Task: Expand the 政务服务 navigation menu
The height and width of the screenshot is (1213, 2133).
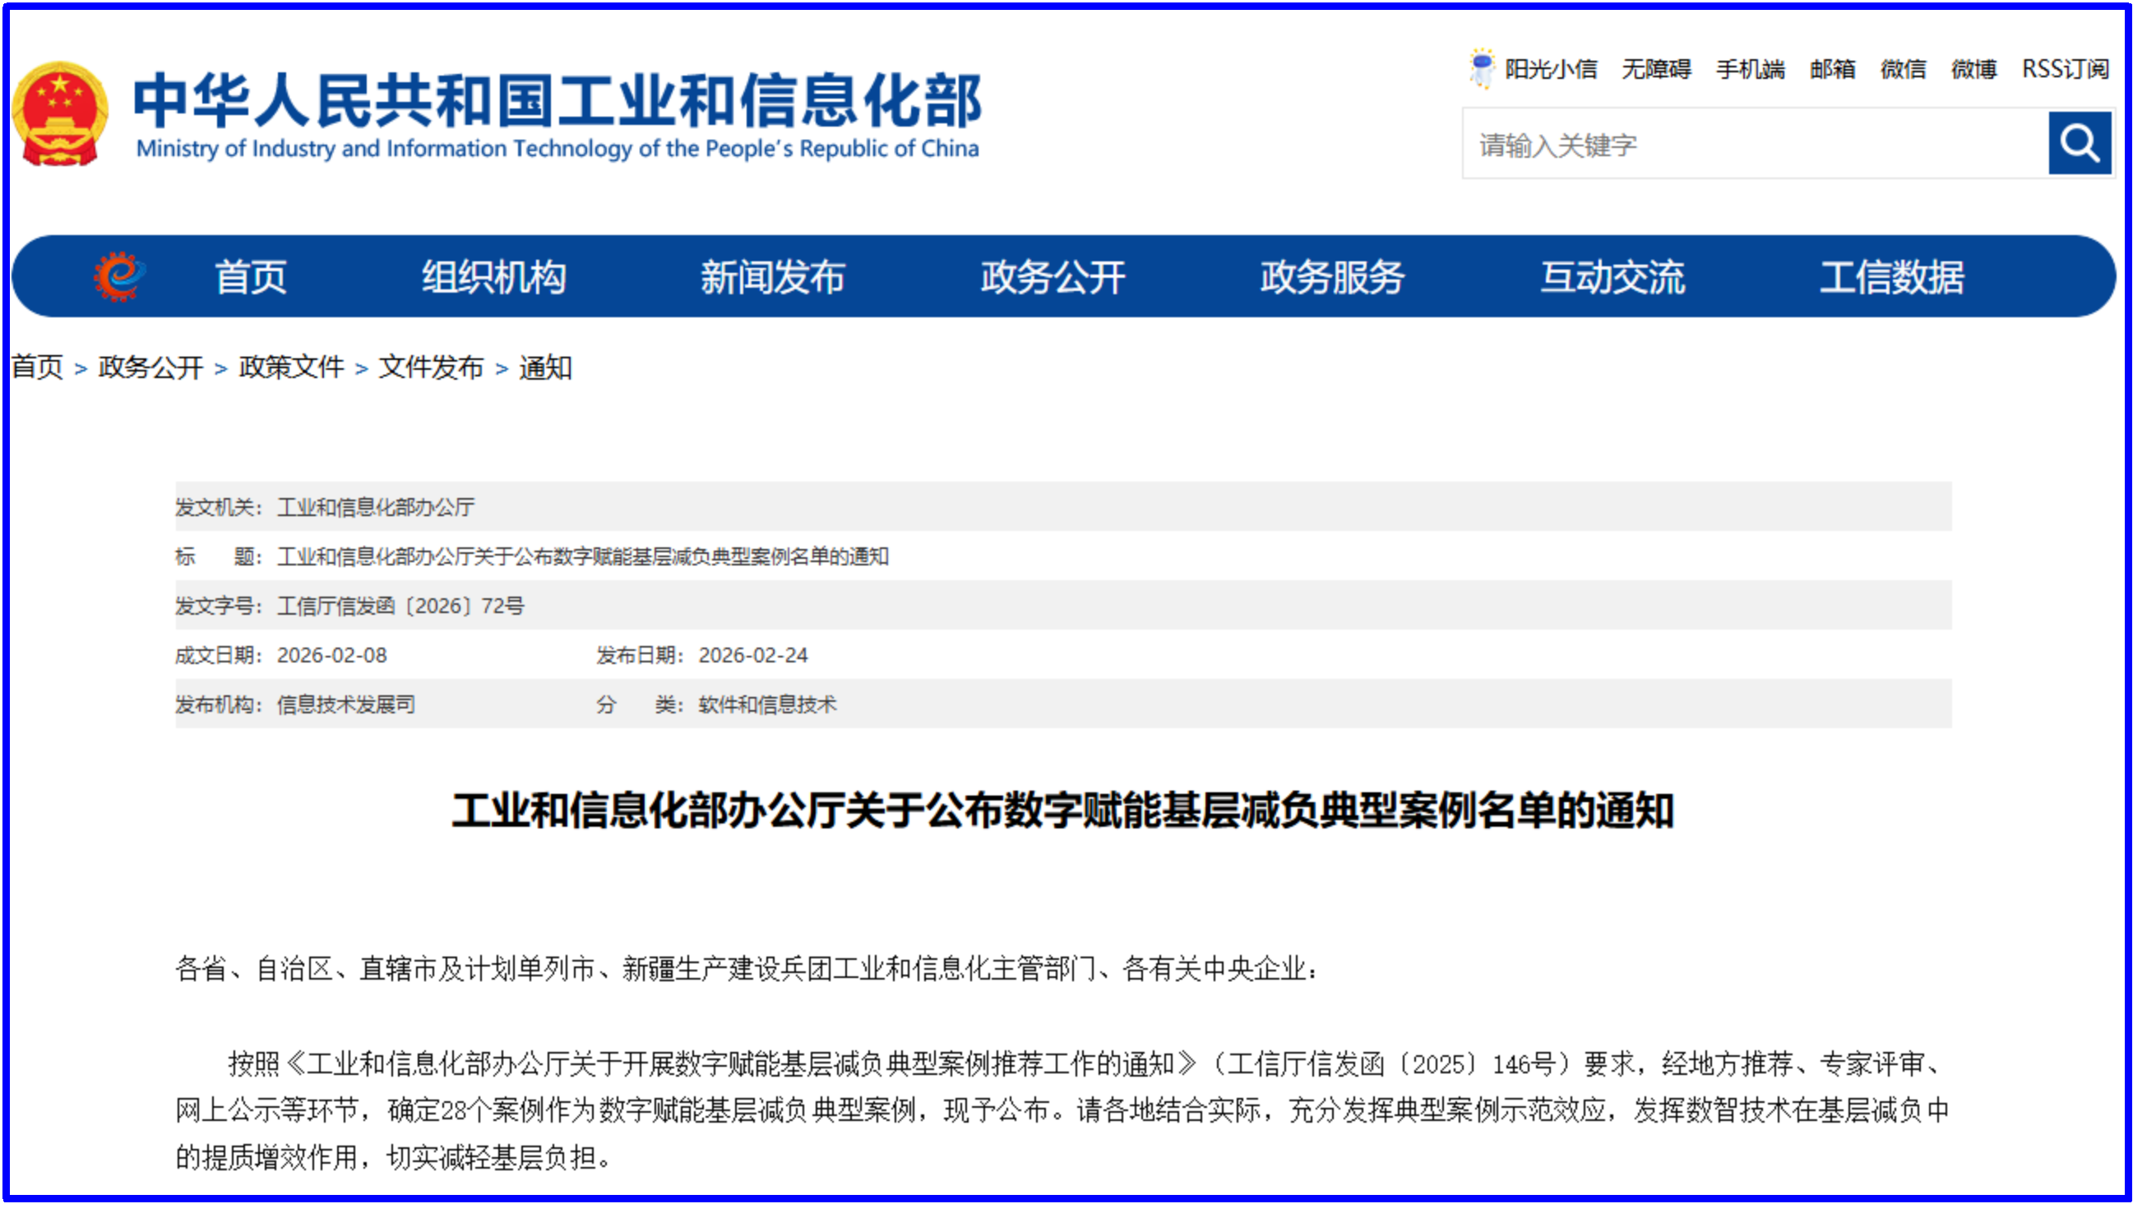Action: tap(1330, 279)
